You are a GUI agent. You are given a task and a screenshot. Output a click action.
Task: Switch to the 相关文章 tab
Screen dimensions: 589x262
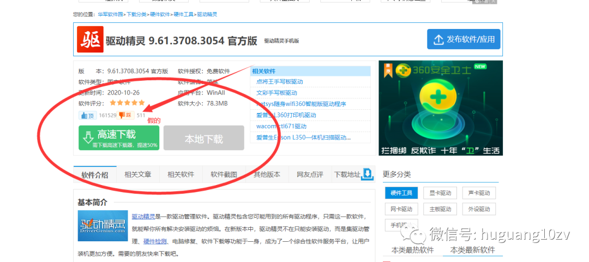click(138, 175)
